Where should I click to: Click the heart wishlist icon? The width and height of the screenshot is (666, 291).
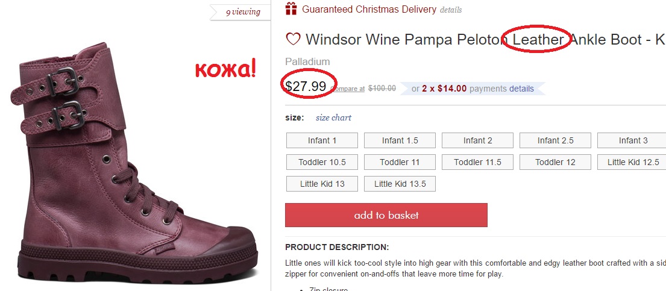(x=293, y=40)
